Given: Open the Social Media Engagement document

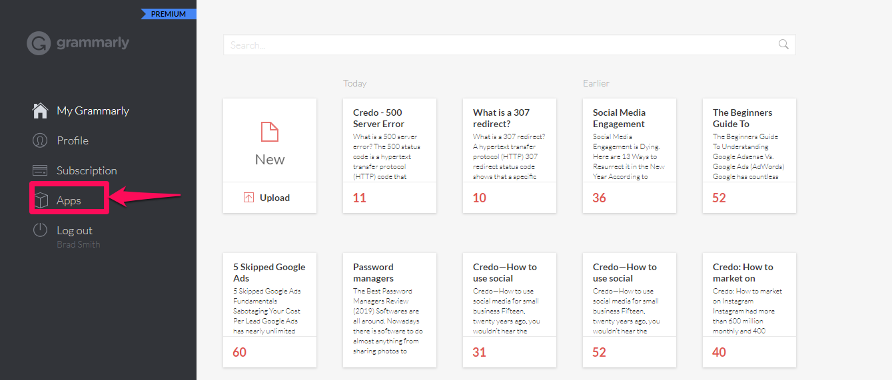Looking at the screenshot, I should click(630, 156).
